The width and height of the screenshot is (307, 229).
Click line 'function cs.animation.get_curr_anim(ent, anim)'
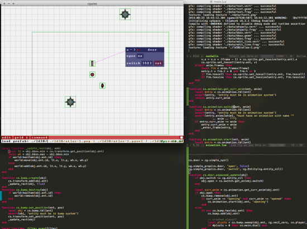pos(225,89)
